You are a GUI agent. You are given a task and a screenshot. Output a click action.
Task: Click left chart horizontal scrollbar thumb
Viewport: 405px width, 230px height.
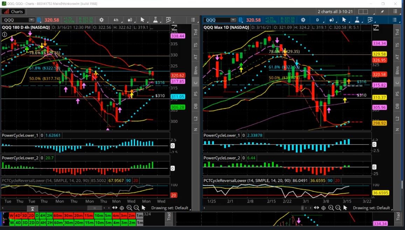coord(95,208)
